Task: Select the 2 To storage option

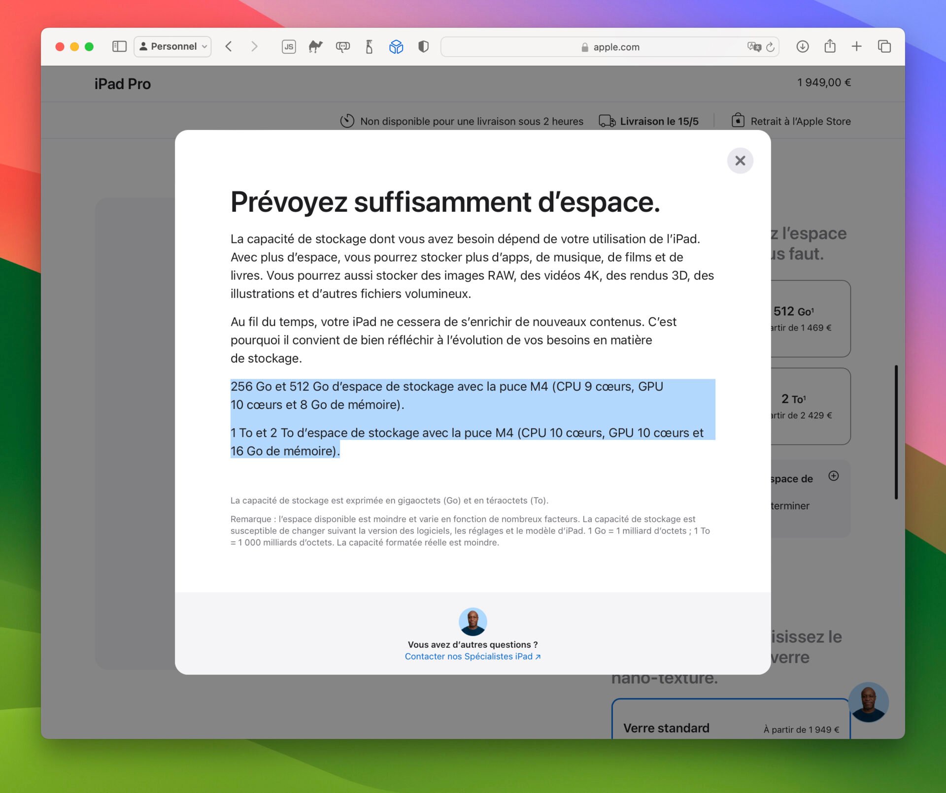Action: (x=811, y=406)
